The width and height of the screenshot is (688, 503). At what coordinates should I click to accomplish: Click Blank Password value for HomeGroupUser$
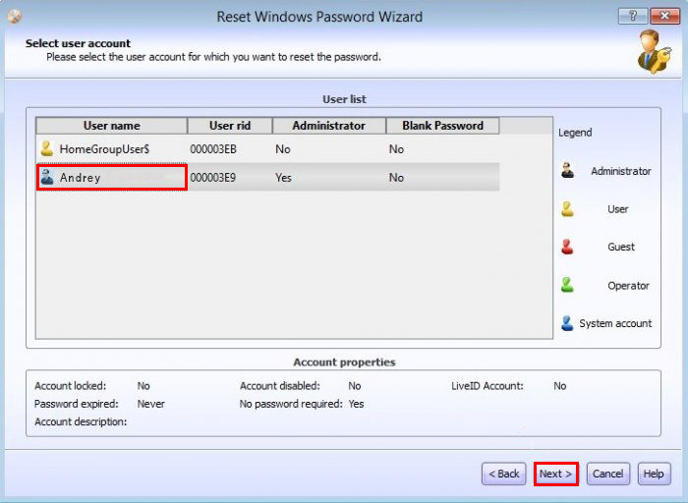click(x=396, y=149)
